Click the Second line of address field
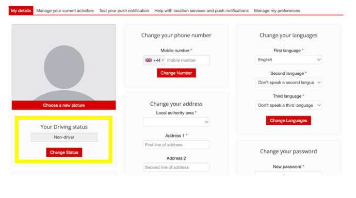This screenshot has height=198, width=356. pos(176,168)
